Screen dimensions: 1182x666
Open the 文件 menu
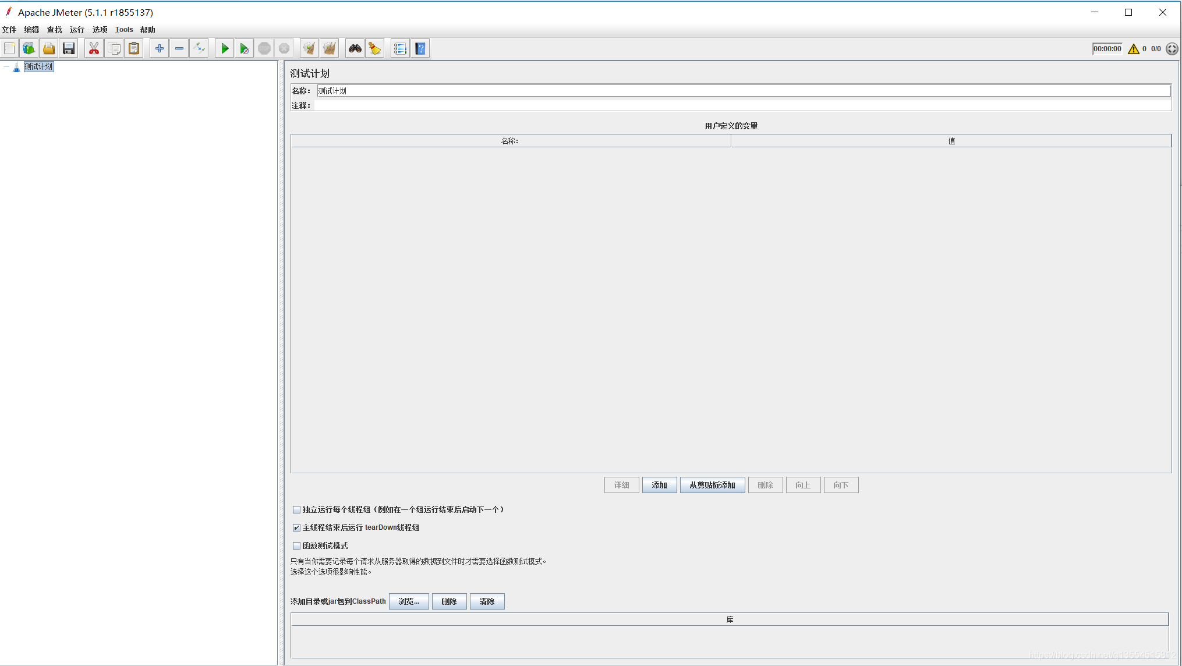click(x=9, y=30)
